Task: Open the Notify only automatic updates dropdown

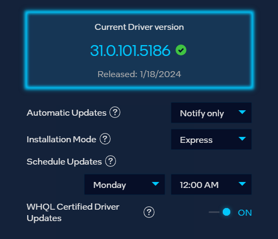Action: click(211, 113)
